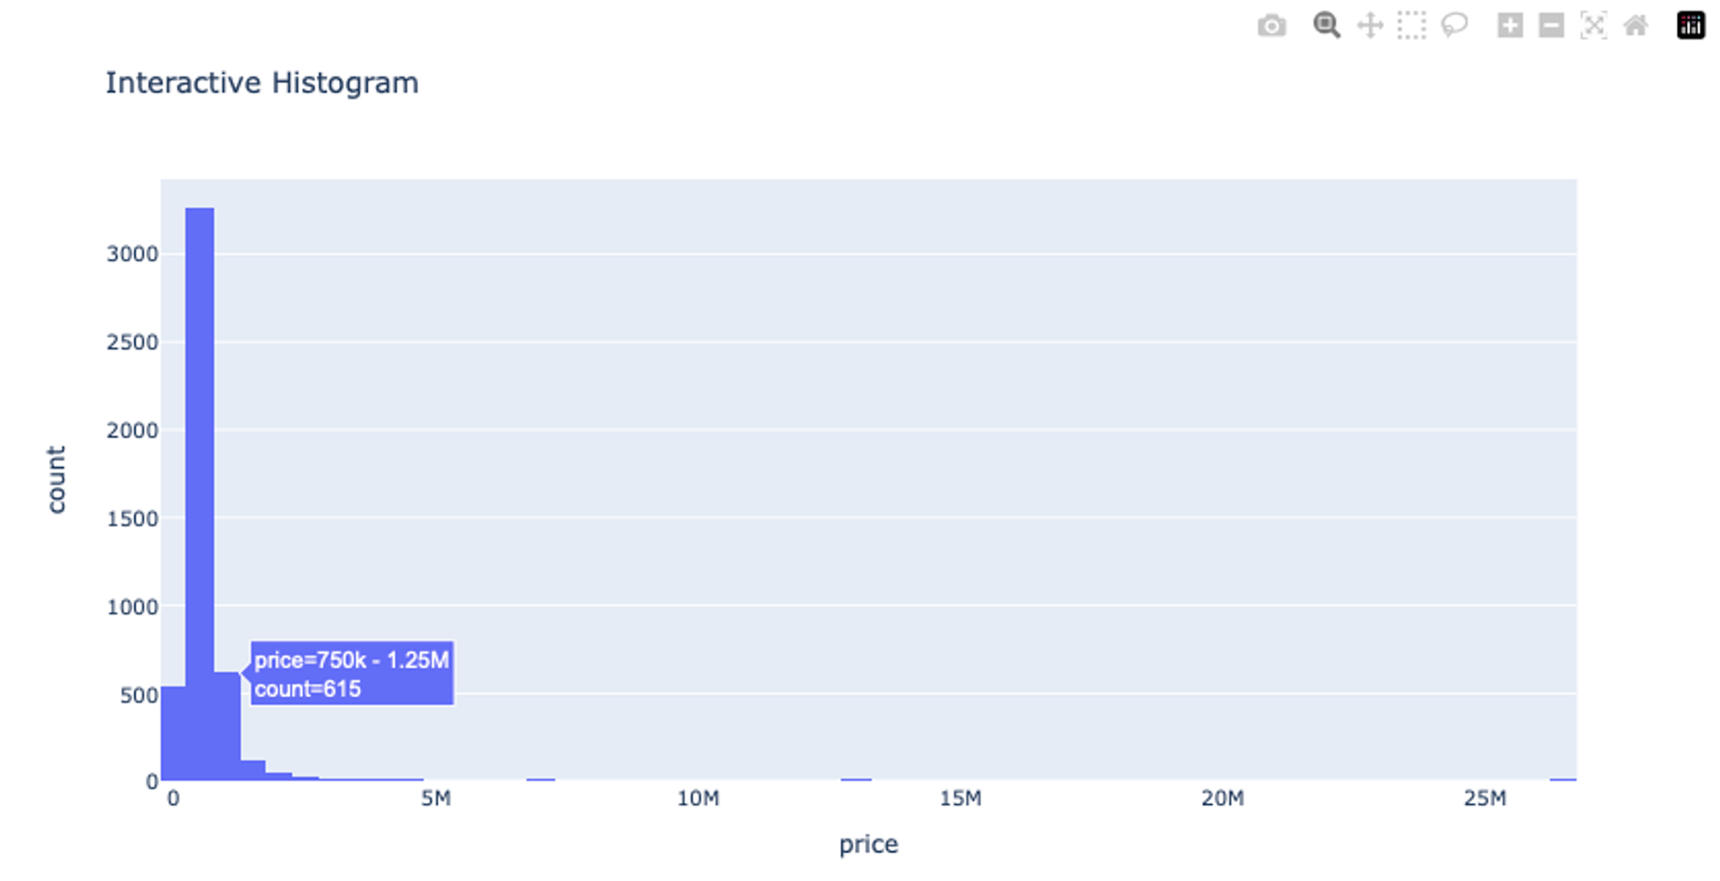The height and width of the screenshot is (881, 1720).
Task: Download the plot as a PNG image
Action: pyautogui.click(x=1271, y=26)
